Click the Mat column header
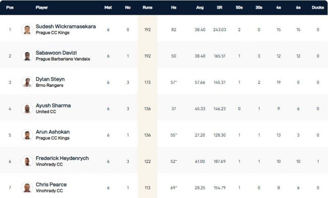This screenshot has width=328, height=198. [x=108, y=7]
